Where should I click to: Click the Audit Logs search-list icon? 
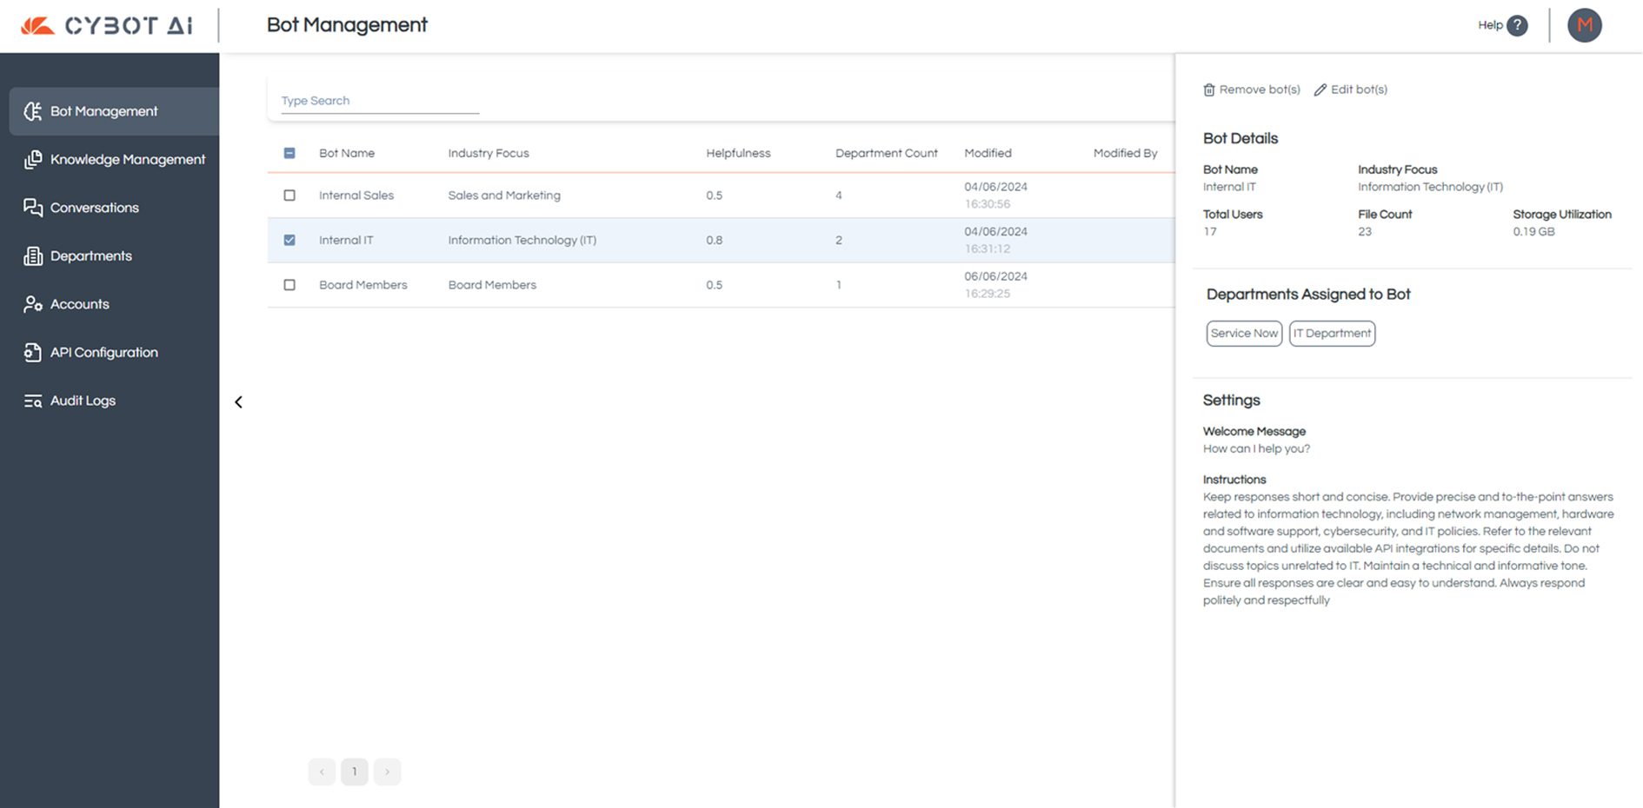pyautogui.click(x=33, y=401)
